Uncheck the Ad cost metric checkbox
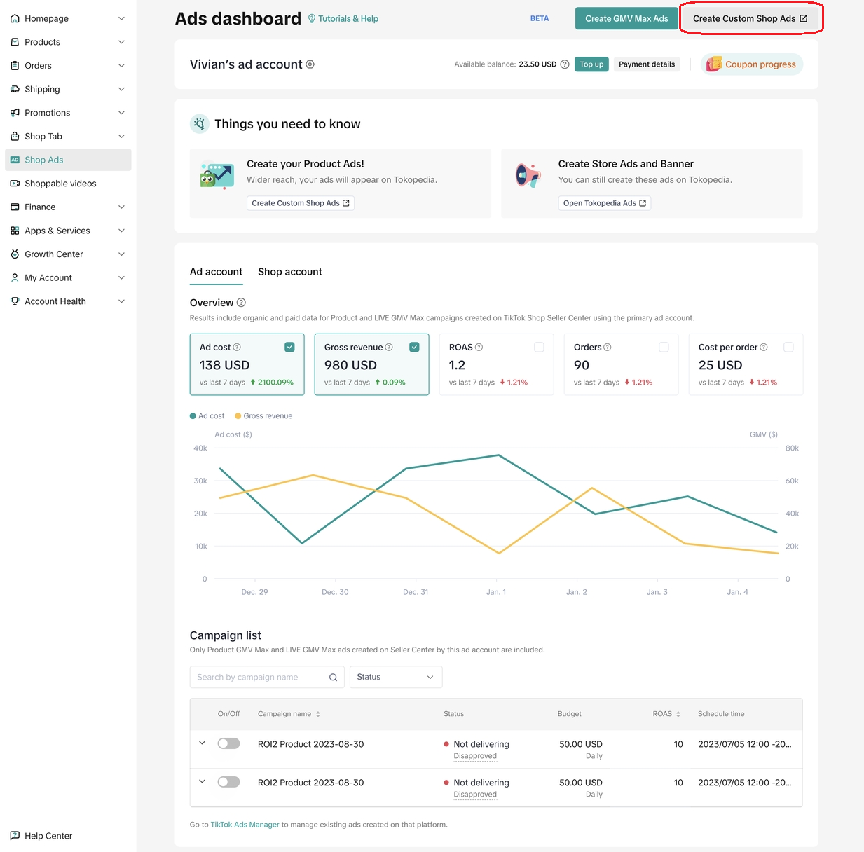The image size is (864, 852). click(x=289, y=348)
